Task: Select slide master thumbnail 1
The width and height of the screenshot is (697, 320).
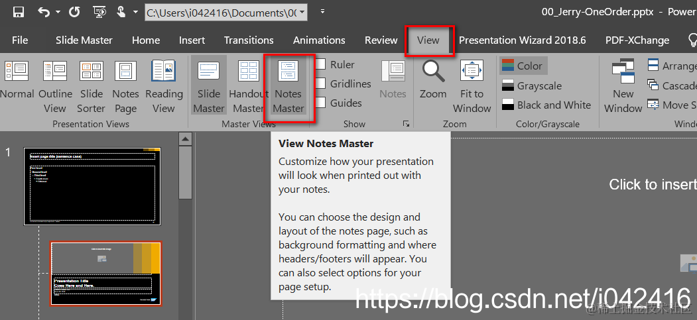Action: [x=92, y=186]
